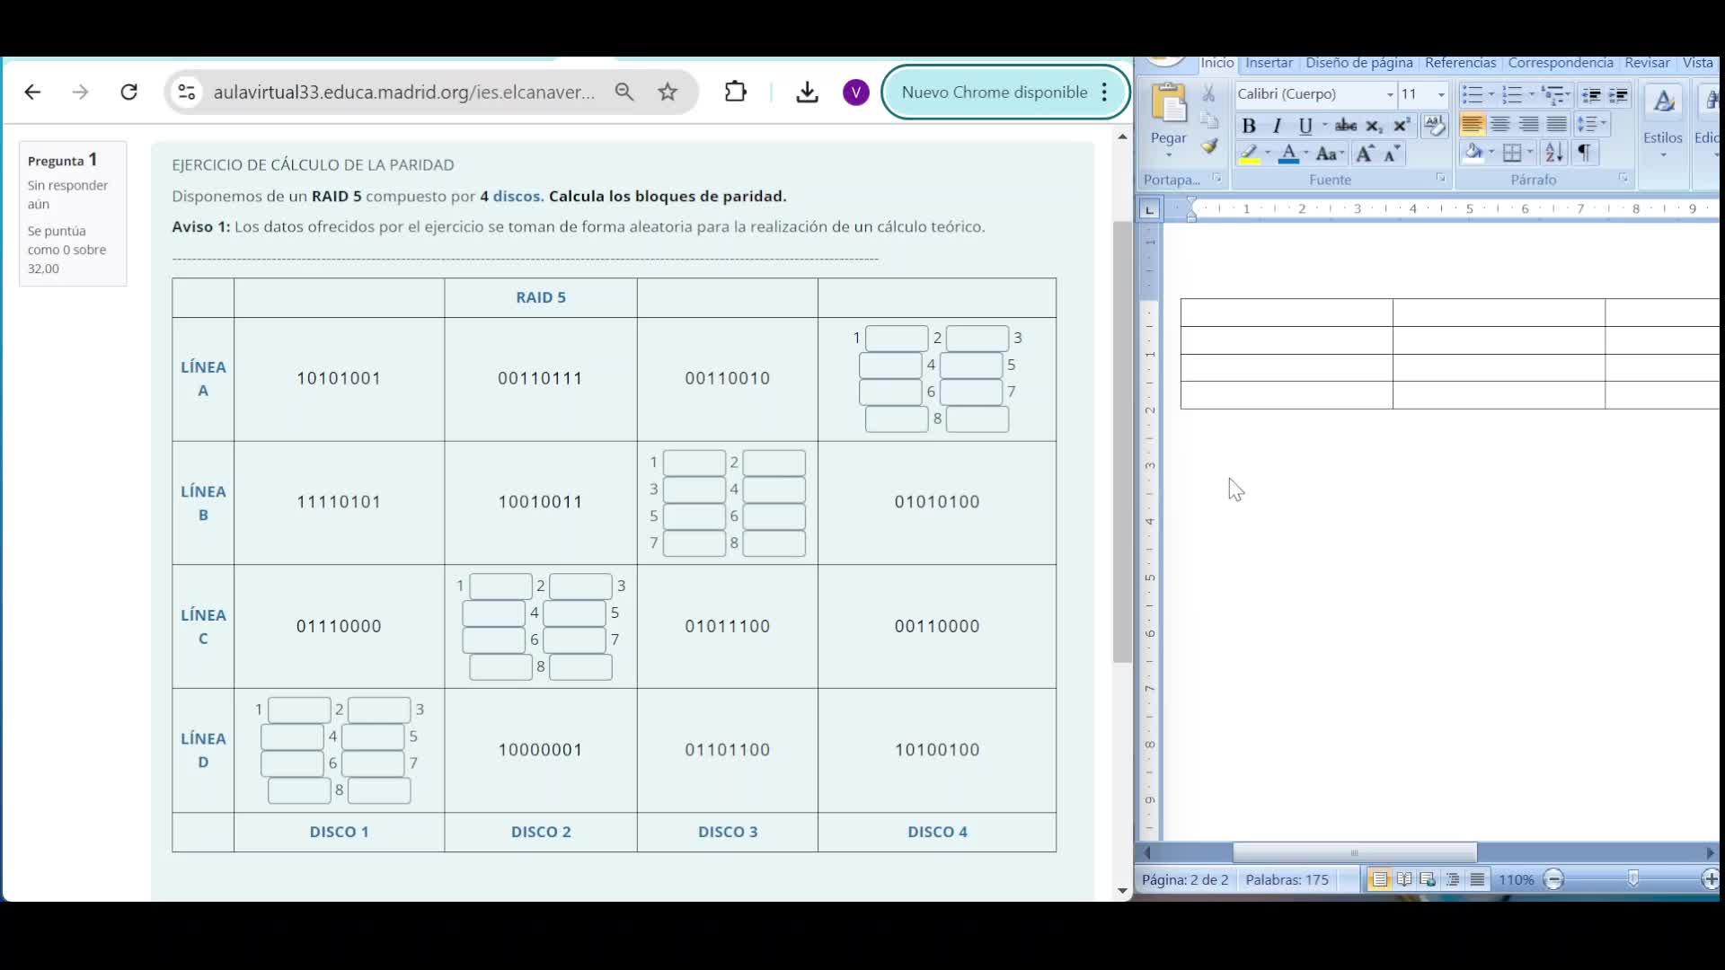Open the font size 11 dropdown
The height and width of the screenshot is (970, 1725).
[1441, 94]
